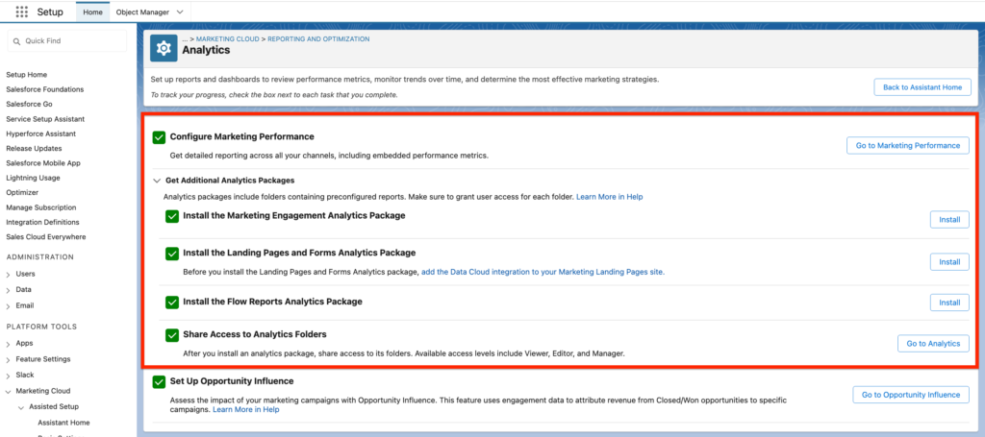The image size is (985, 437).
Task: Uncheck the Set Up Opportunity Influence checkbox
Action: coord(159,381)
